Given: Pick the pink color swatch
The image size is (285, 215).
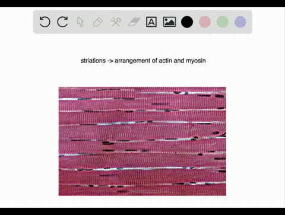Looking at the screenshot, I should 205,22.
